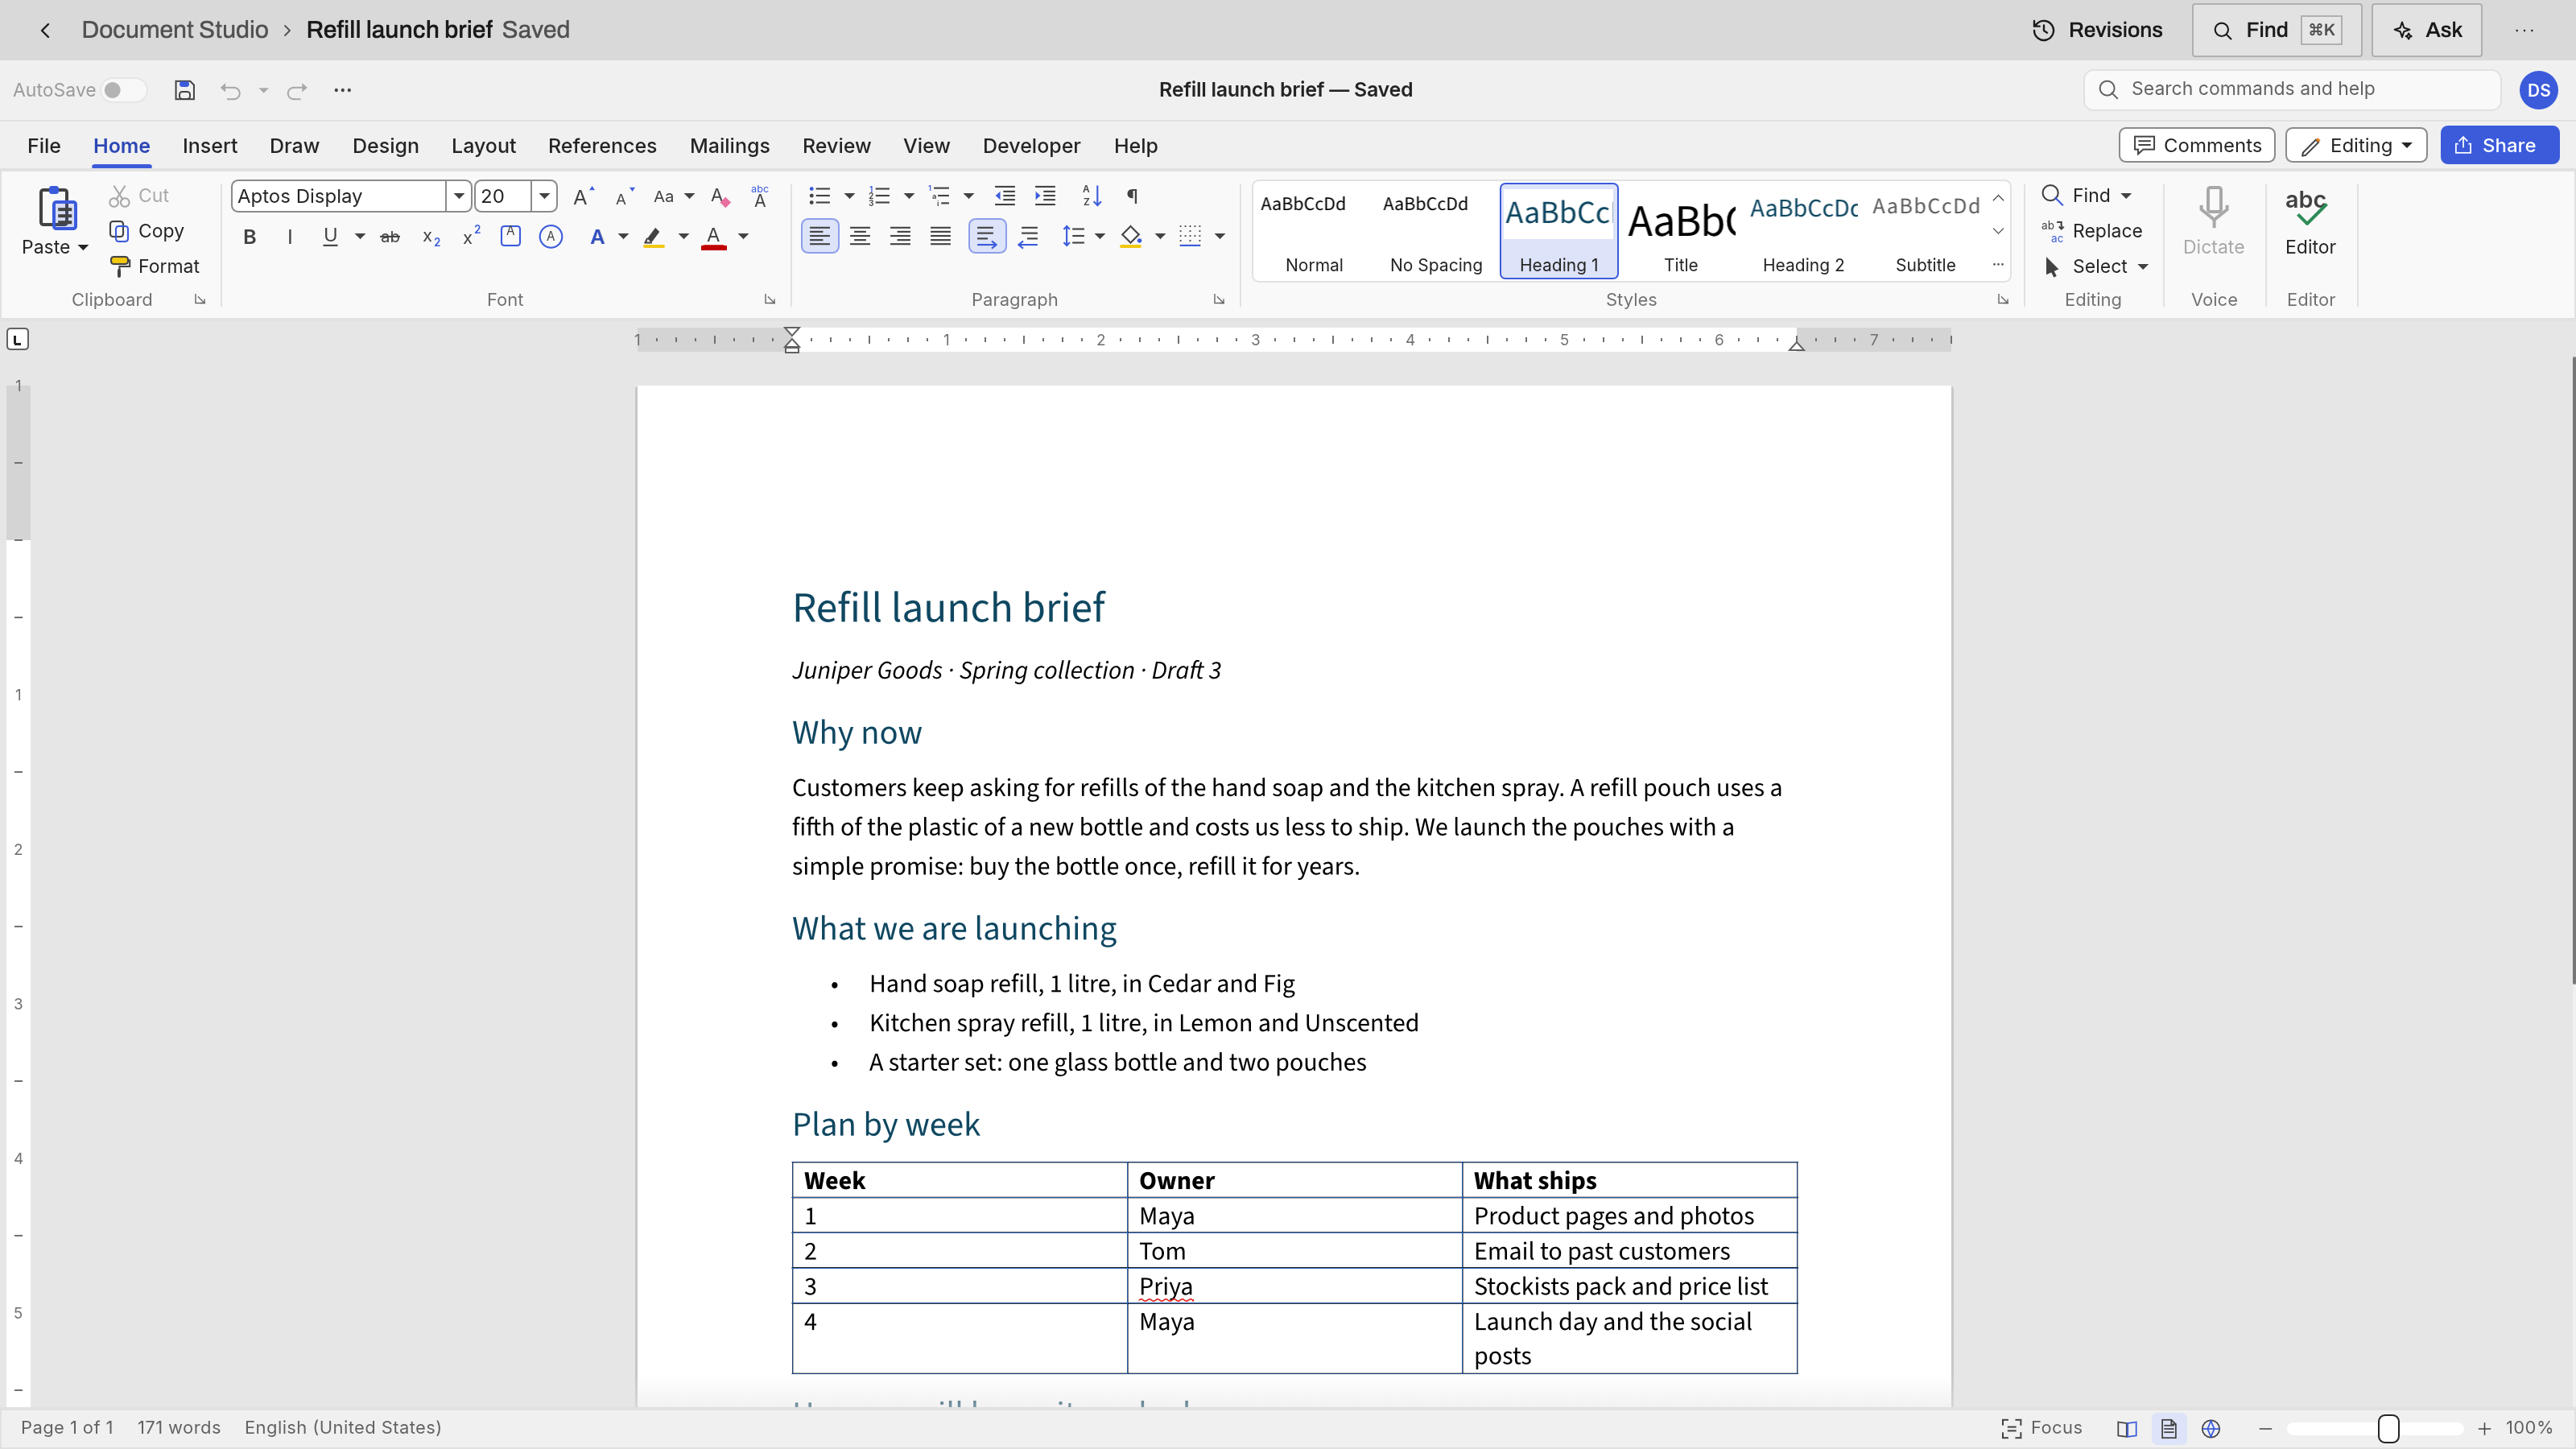Apply the red font color swatch
Screen dimensions: 2576x1449
pos(713,237)
